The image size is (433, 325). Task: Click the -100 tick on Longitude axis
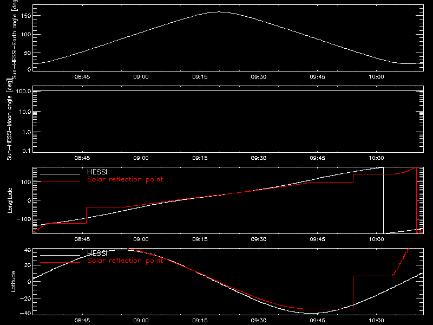tap(24, 219)
